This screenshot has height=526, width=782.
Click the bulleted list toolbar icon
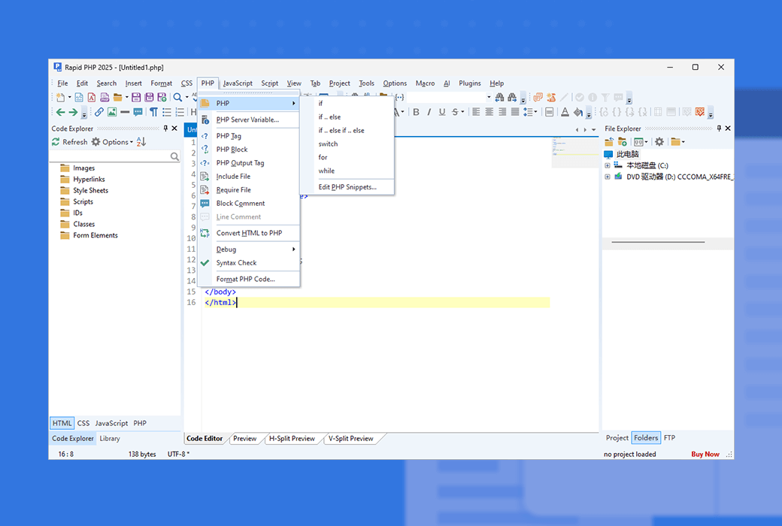tap(167, 112)
